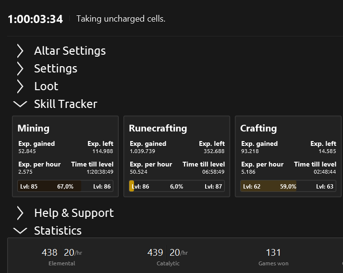The height and width of the screenshot is (273, 343).
Task: Collapse the Statistics section chevron
Action: coord(20,231)
